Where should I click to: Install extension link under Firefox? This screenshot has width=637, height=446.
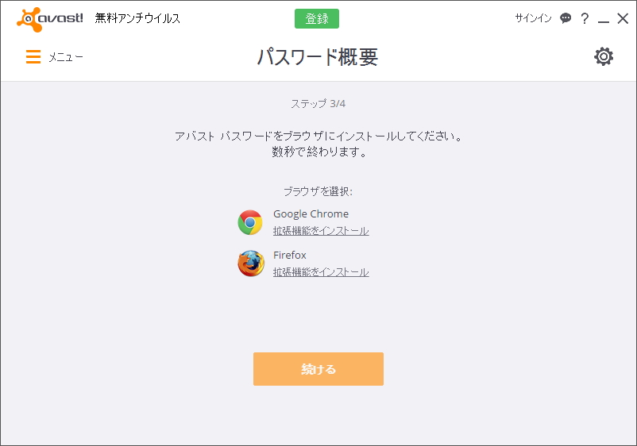[321, 272]
